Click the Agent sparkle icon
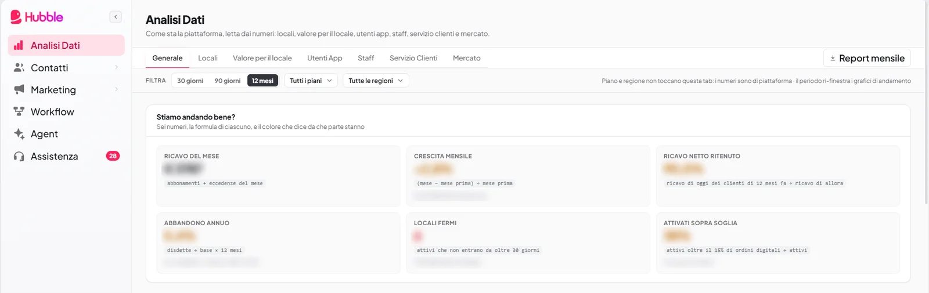Screen dimensions: 929x293 coord(19,133)
